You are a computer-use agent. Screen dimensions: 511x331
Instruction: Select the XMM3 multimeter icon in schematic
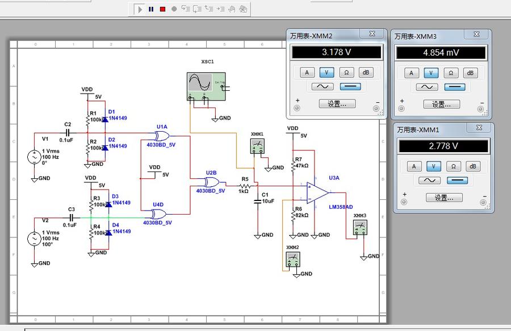(x=359, y=228)
